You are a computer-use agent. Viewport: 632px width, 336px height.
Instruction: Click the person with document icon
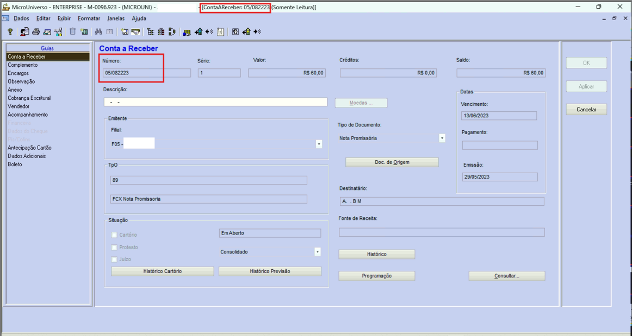[24, 32]
